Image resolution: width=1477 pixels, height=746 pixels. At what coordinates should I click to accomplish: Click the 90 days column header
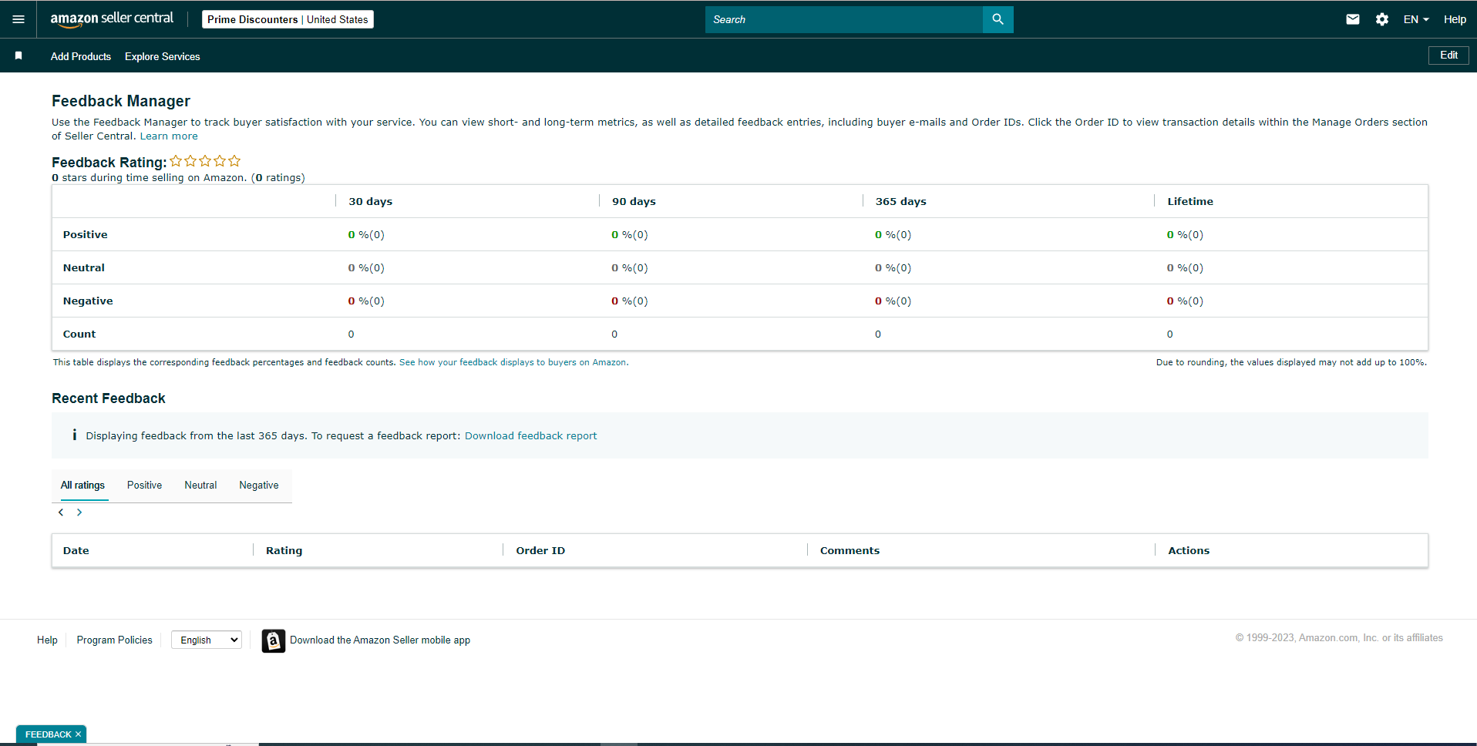point(634,201)
